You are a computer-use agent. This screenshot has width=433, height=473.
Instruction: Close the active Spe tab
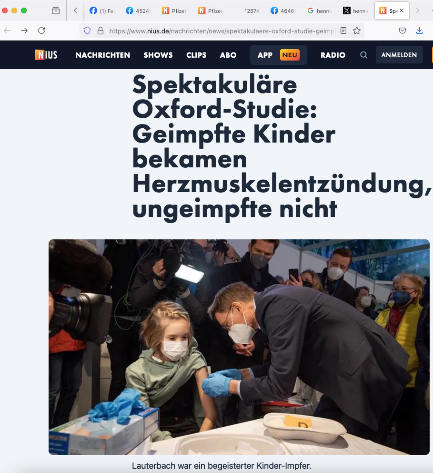click(402, 10)
